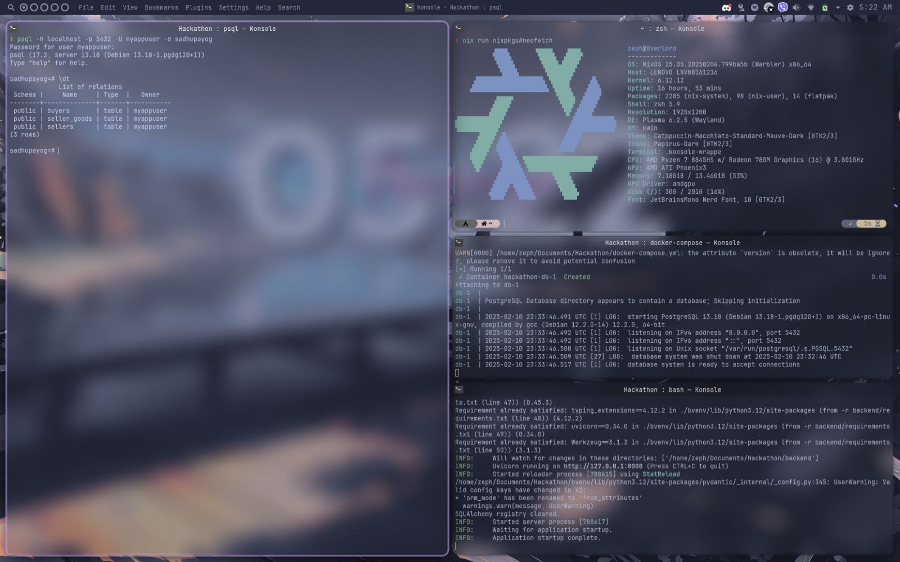
Task: Open the battery status tray icon
Action: tap(825, 7)
